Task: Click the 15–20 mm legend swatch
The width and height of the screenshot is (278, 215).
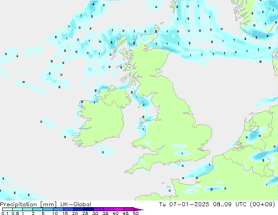Action: (68, 209)
